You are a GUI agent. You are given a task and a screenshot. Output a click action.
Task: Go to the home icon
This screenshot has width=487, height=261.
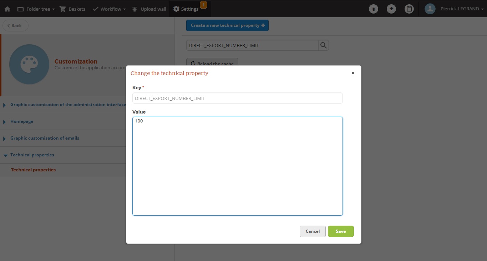click(7, 9)
